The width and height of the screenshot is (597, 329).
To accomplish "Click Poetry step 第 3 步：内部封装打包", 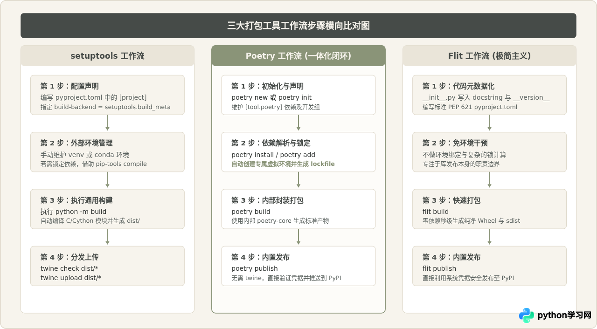I will pos(298,209).
